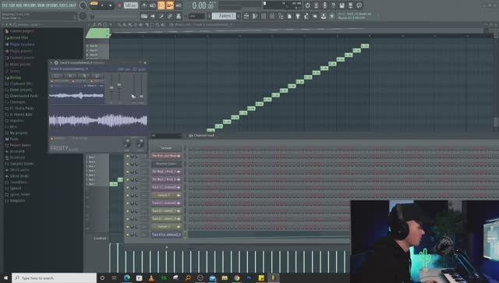Click the one-click recording microphone icon
The height and width of the screenshot is (283, 499).
point(324,5)
